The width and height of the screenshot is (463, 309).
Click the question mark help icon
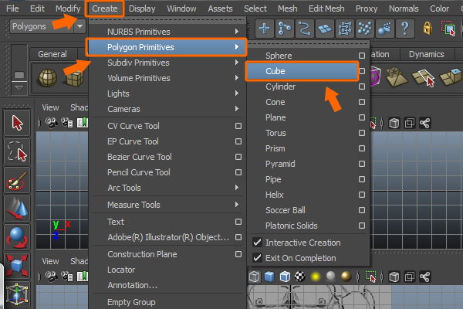pos(405,29)
